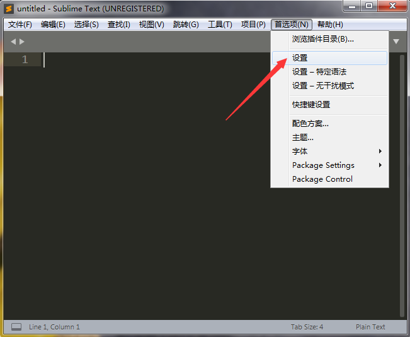Close the Sublime Text window
410x337 pixels.
(x=392, y=6)
